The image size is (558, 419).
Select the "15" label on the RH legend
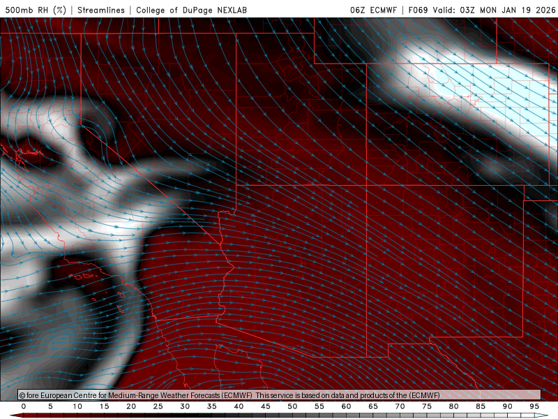(104, 406)
